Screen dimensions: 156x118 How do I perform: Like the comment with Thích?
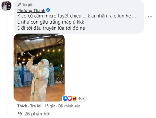tap(22, 106)
